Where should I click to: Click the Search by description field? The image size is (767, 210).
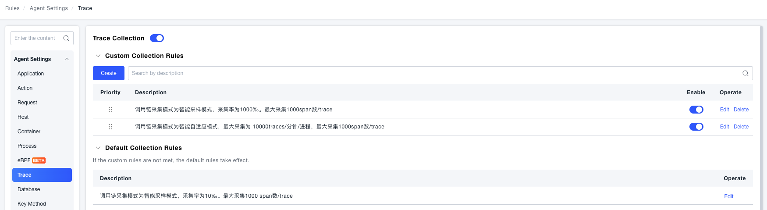[434, 73]
